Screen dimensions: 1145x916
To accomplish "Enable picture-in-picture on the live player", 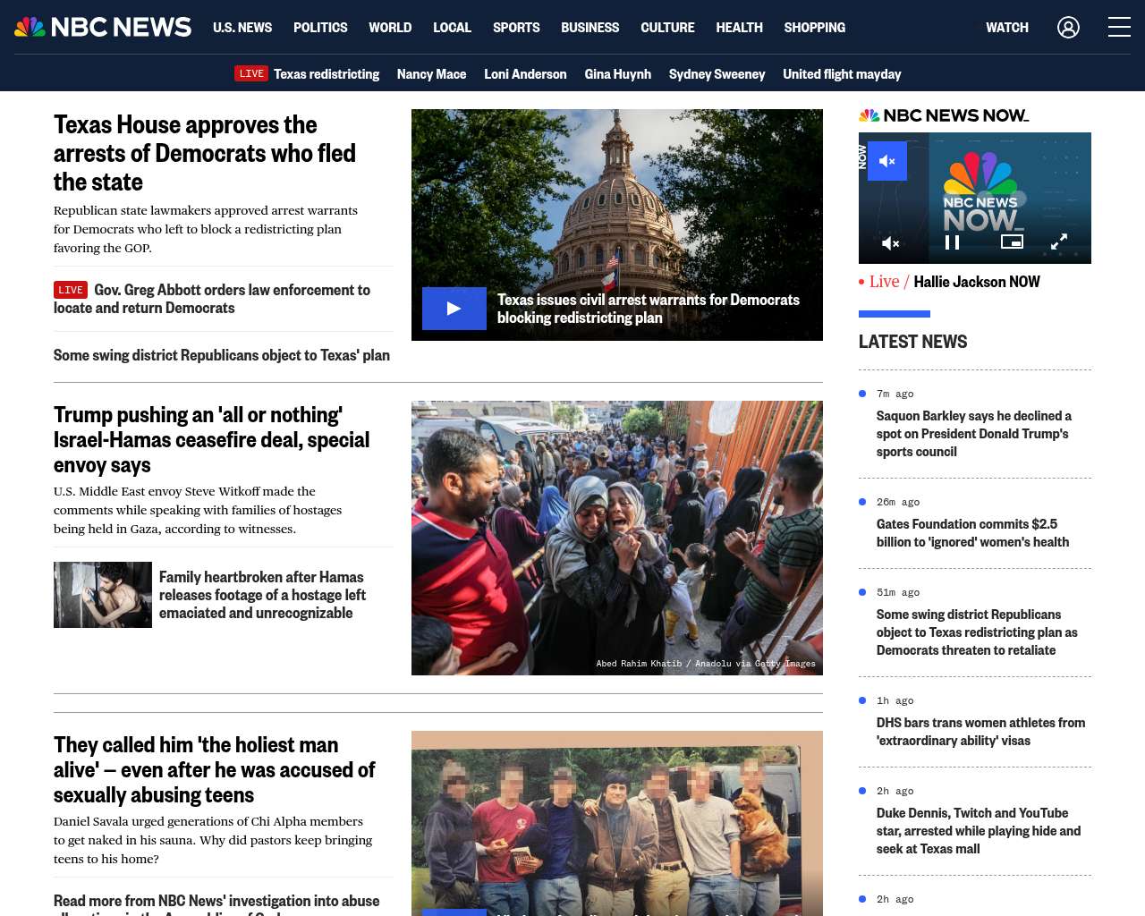I will 1012,242.
